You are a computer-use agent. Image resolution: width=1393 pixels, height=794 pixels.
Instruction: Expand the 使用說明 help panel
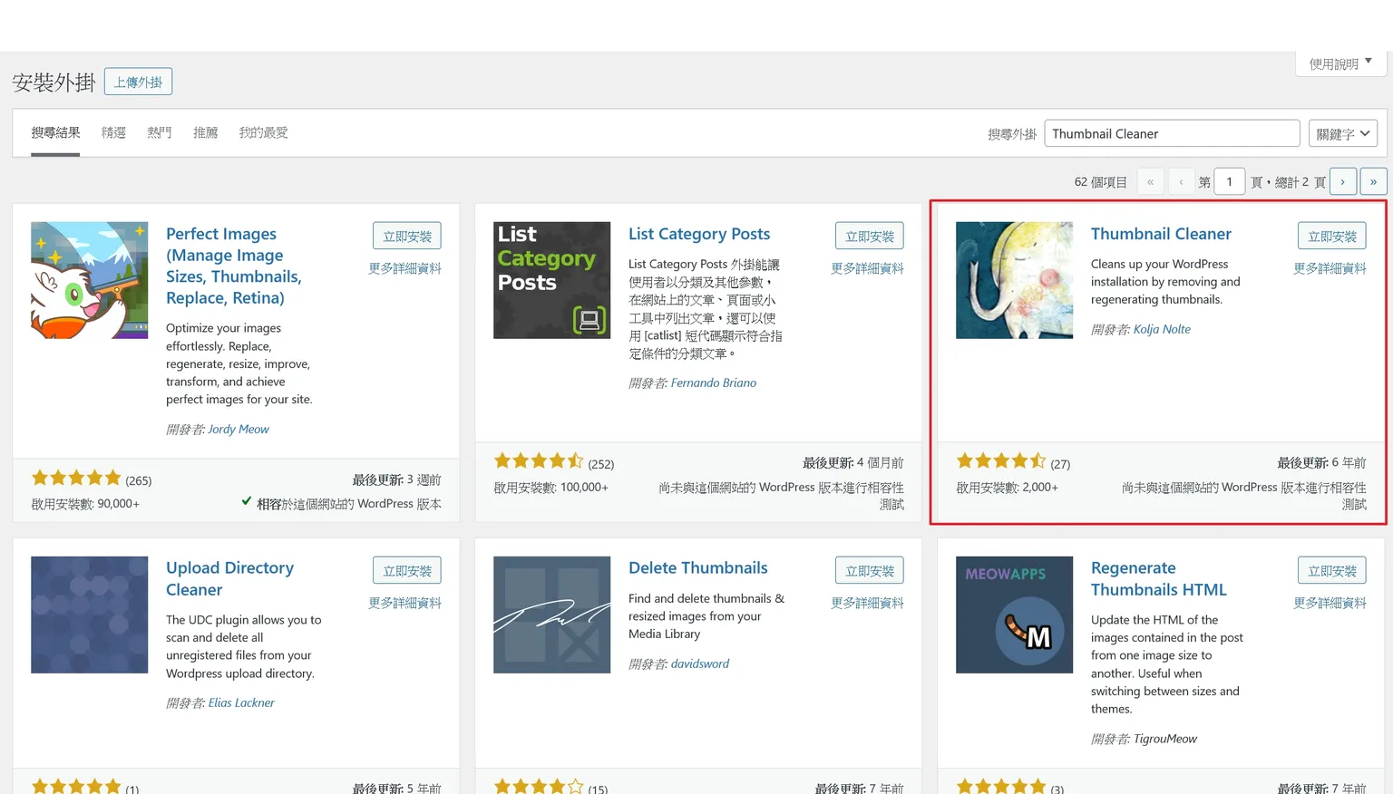1339,63
